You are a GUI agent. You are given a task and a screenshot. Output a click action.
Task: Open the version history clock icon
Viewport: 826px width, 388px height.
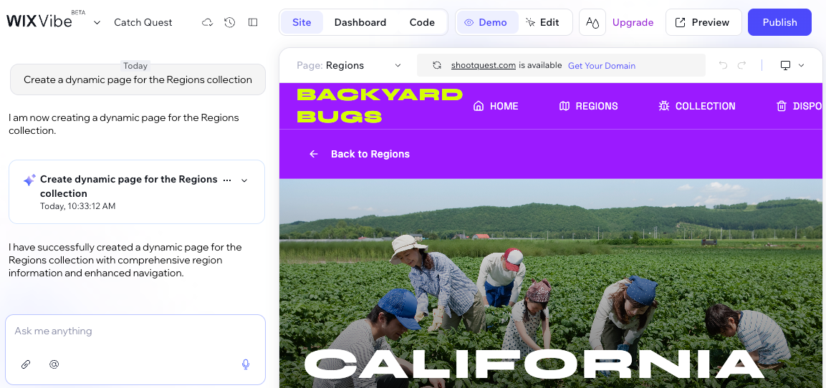[x=229, y=22]
